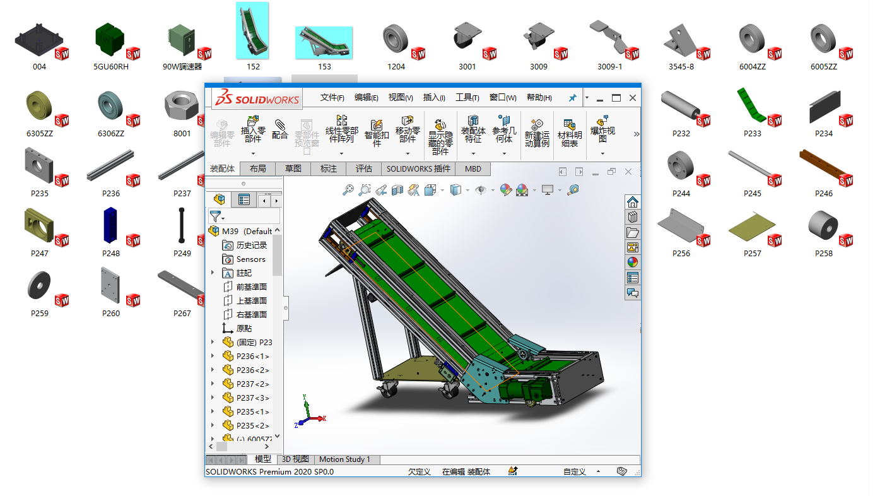Click the Edit Appearance color-ball icon
This screenshot has width=875, height=496.
point(505,189)
